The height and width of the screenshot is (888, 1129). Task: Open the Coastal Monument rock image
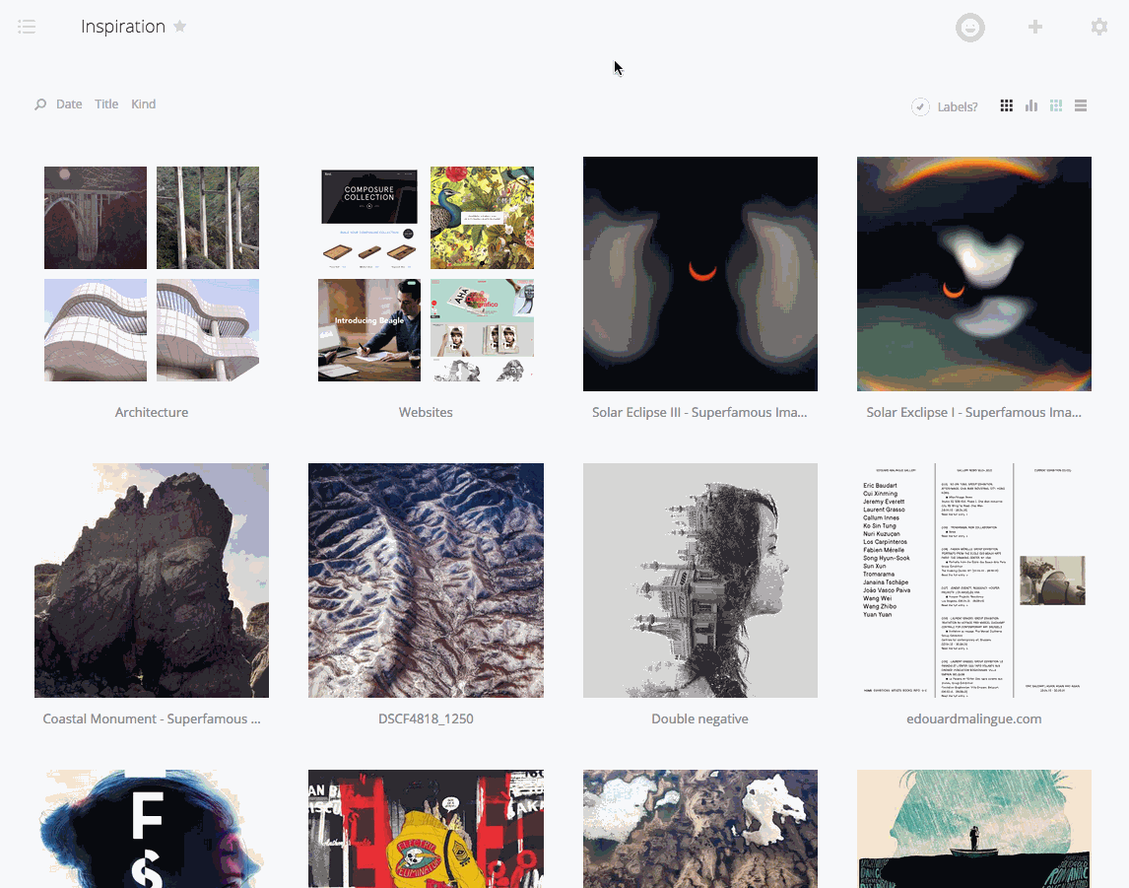click(152, 581)
